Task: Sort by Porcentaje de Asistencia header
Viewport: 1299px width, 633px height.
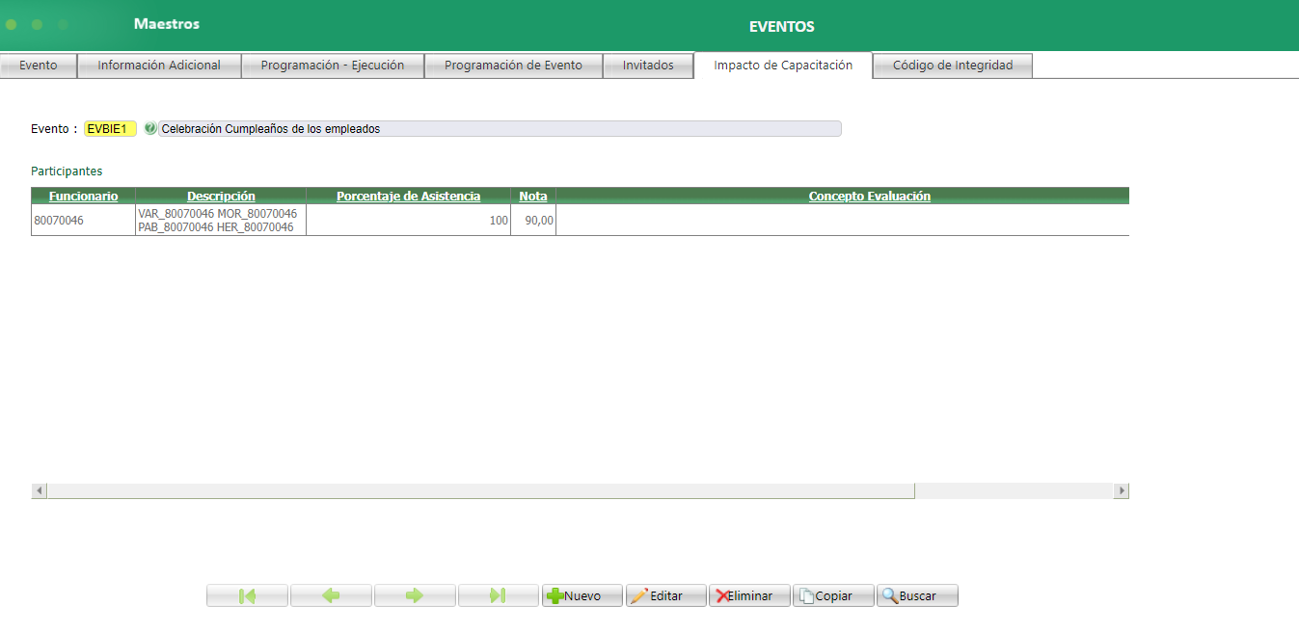Action: [x=408, y=196]
